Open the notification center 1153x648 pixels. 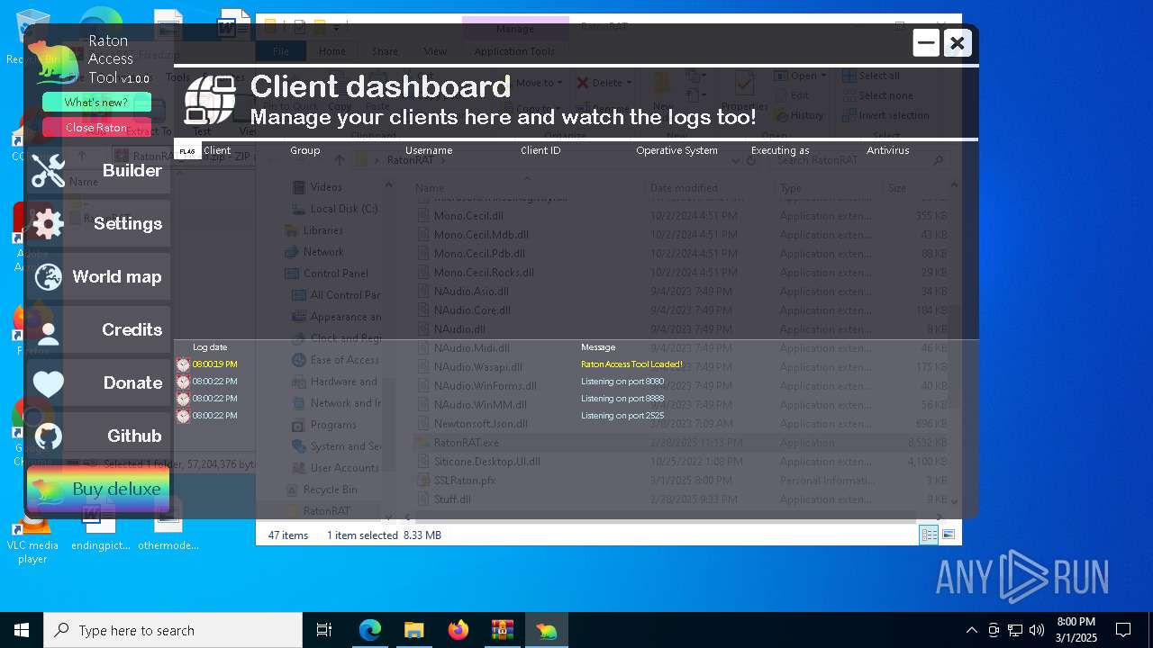click(x=1123, y=630)
